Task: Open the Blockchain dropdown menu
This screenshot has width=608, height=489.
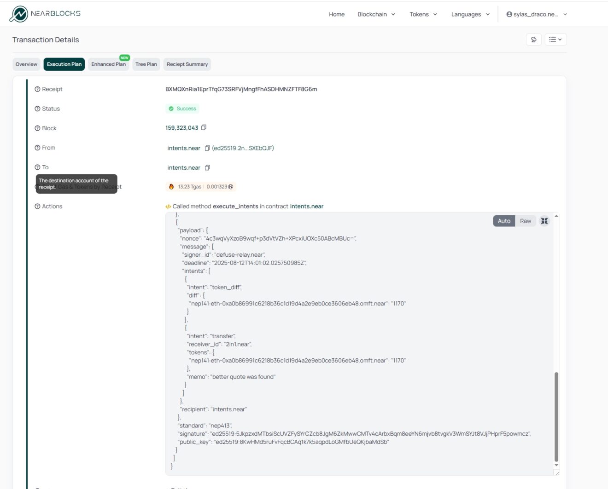Action: [x=376, y=14]
